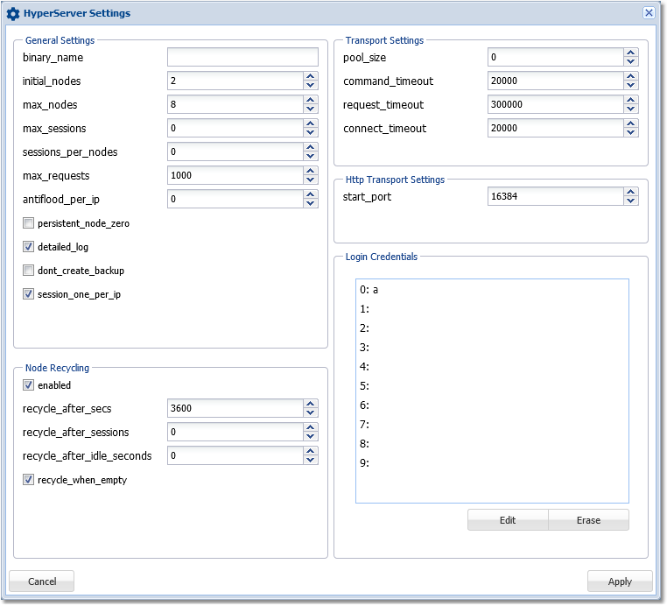The image size is (667, 606).
Task: Click the Edit credentials button
Action: point(508,520)
